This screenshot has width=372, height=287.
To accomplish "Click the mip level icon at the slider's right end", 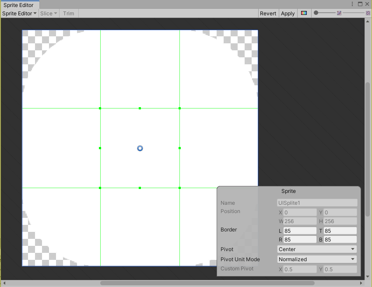I will (x=368, y=13).
